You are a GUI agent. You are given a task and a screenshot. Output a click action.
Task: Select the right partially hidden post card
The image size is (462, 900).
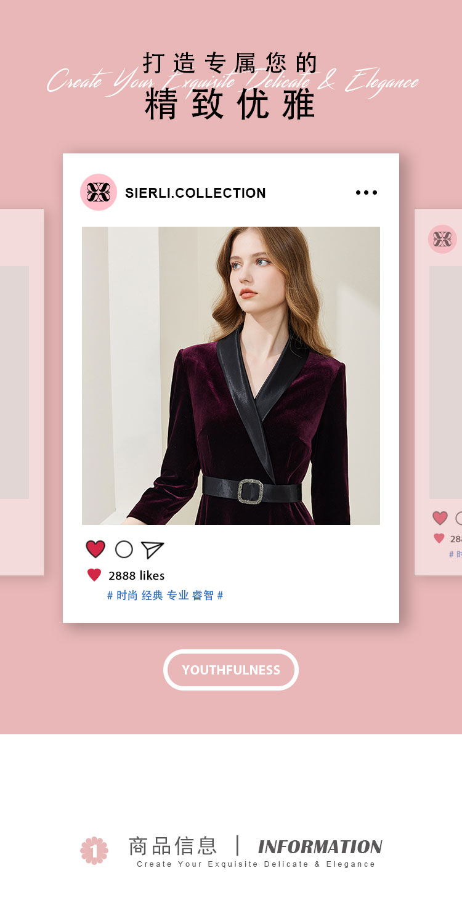[438, 392]
